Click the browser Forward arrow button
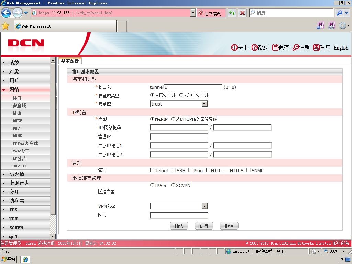 coord(17,13)
